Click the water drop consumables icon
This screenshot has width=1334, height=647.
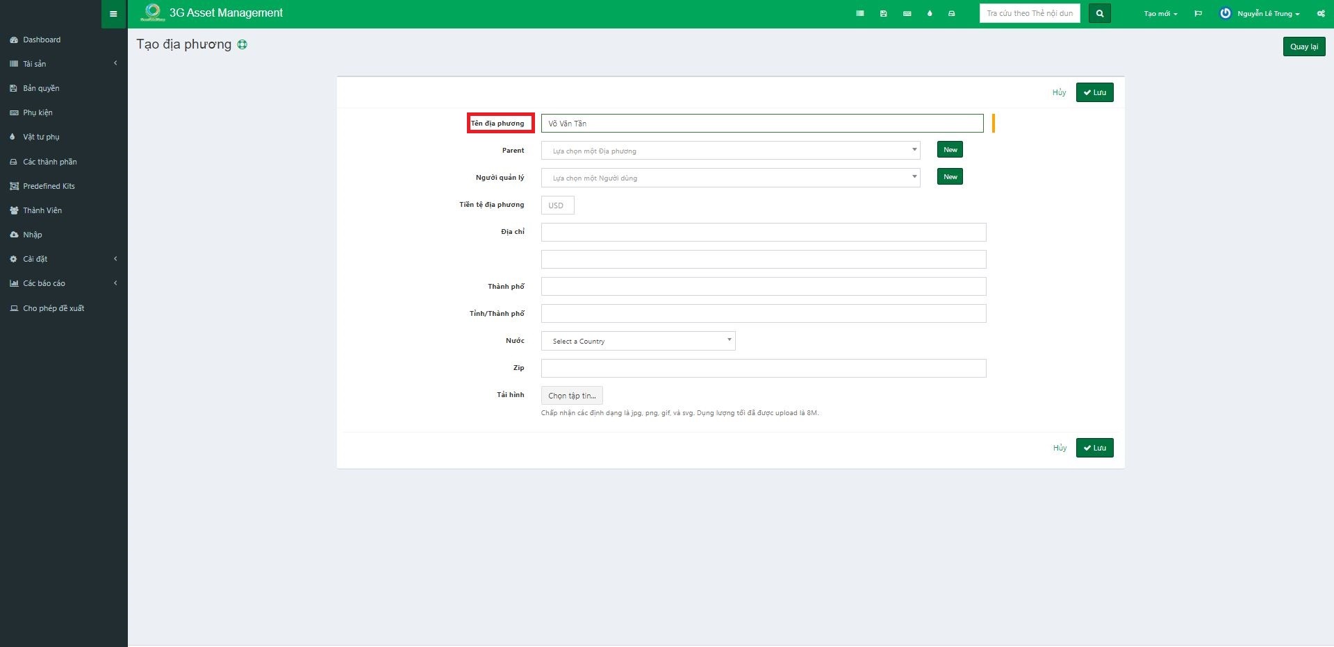(930, 14)
